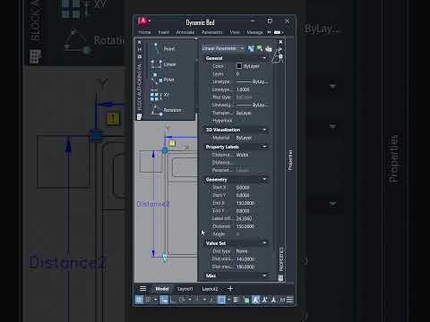Viewport: 430px width, 322px height.
Task: Click the annotation scale 1:1 button
Action: click(282, 300)
